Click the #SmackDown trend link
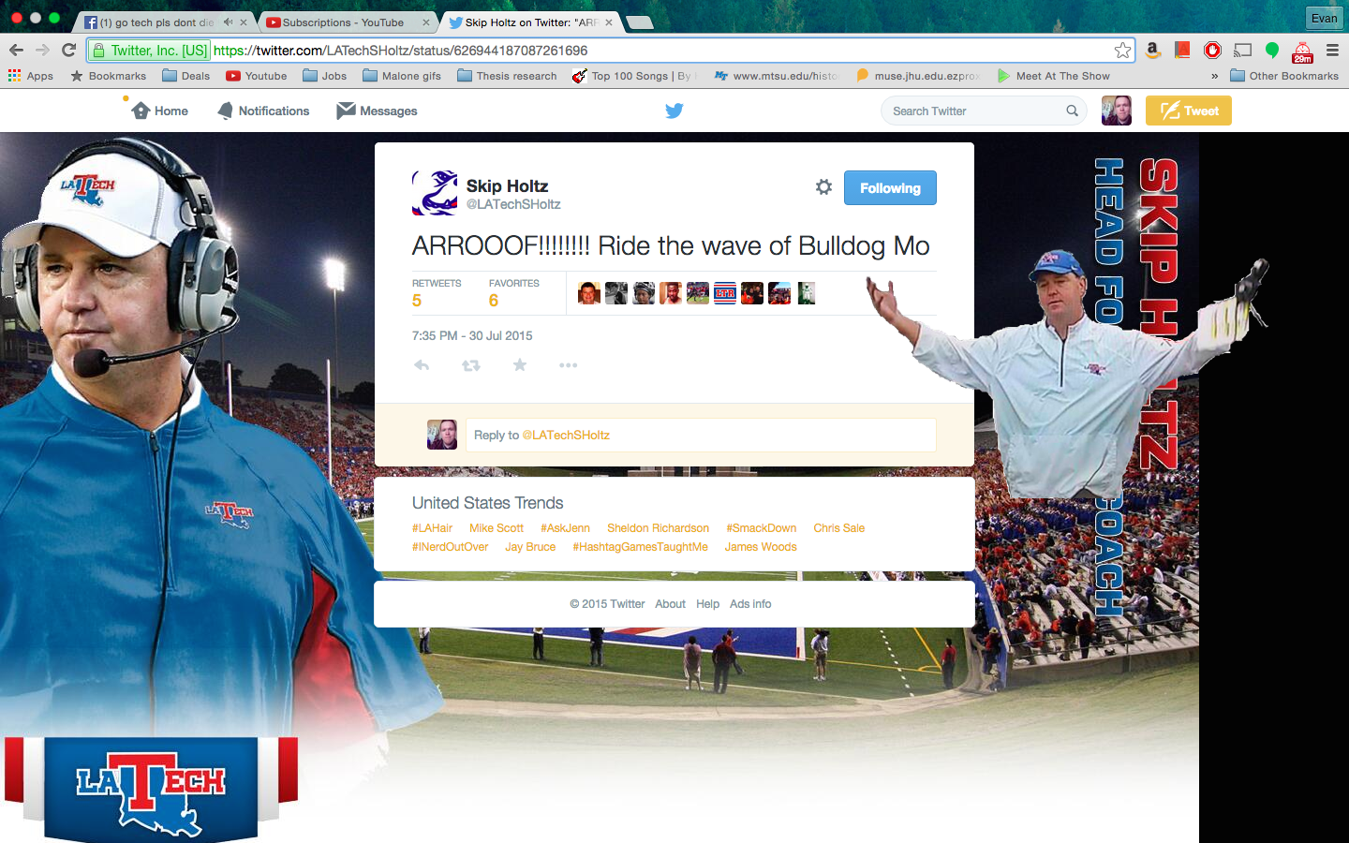The image size is (1349, 843). click(x=761, y=528)
